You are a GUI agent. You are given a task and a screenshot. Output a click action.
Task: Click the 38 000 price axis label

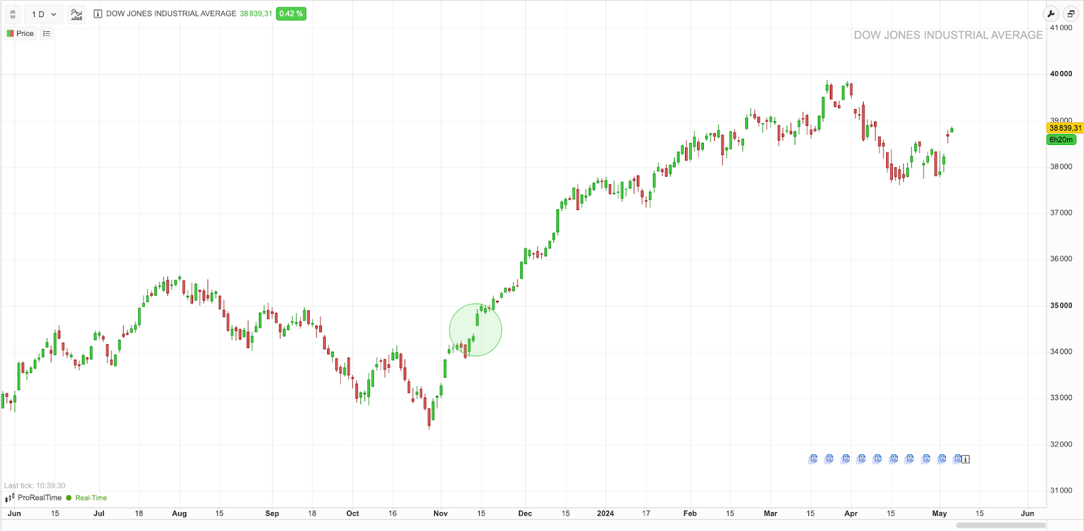[x=1061, y=167]
